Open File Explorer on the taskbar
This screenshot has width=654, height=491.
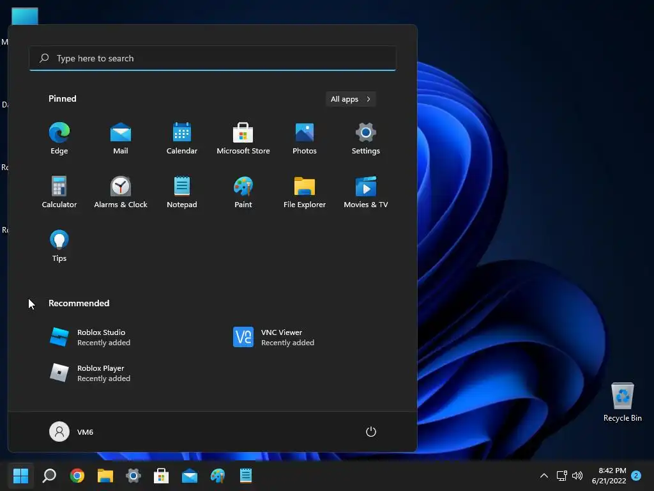[105, 475]
